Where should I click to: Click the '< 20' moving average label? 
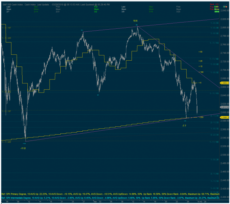(200, 61)
